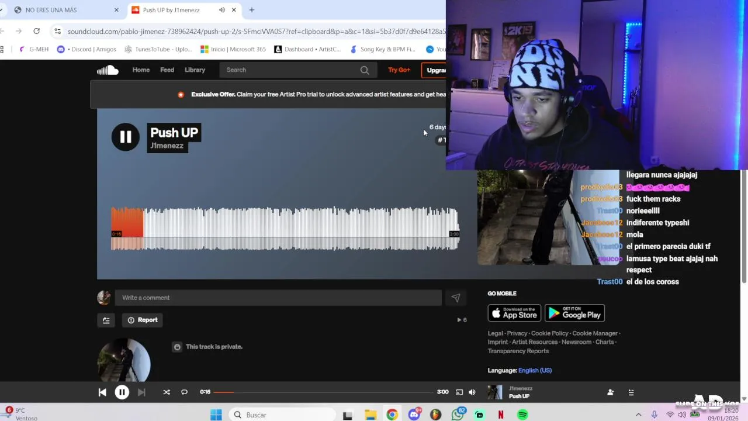Pause the Push UP track with the large button
The image size is (748, 421).
(125, 137)
